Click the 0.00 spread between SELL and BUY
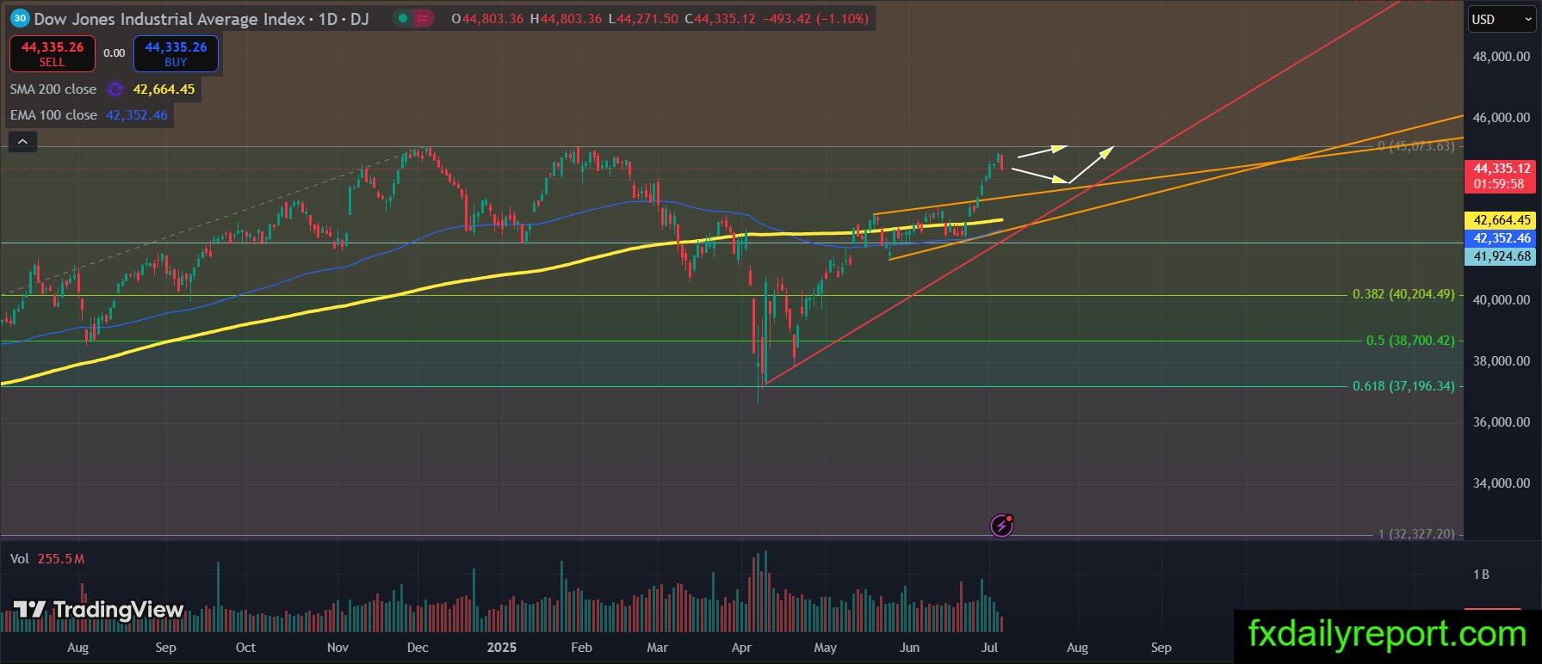 tap(115, 53)
